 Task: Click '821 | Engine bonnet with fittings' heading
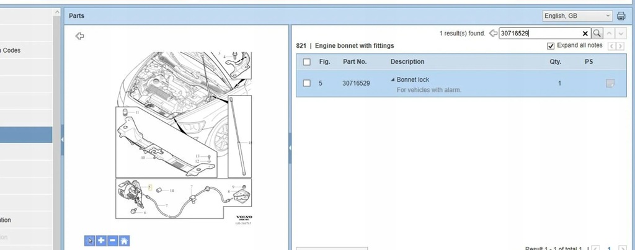[345, 46]
